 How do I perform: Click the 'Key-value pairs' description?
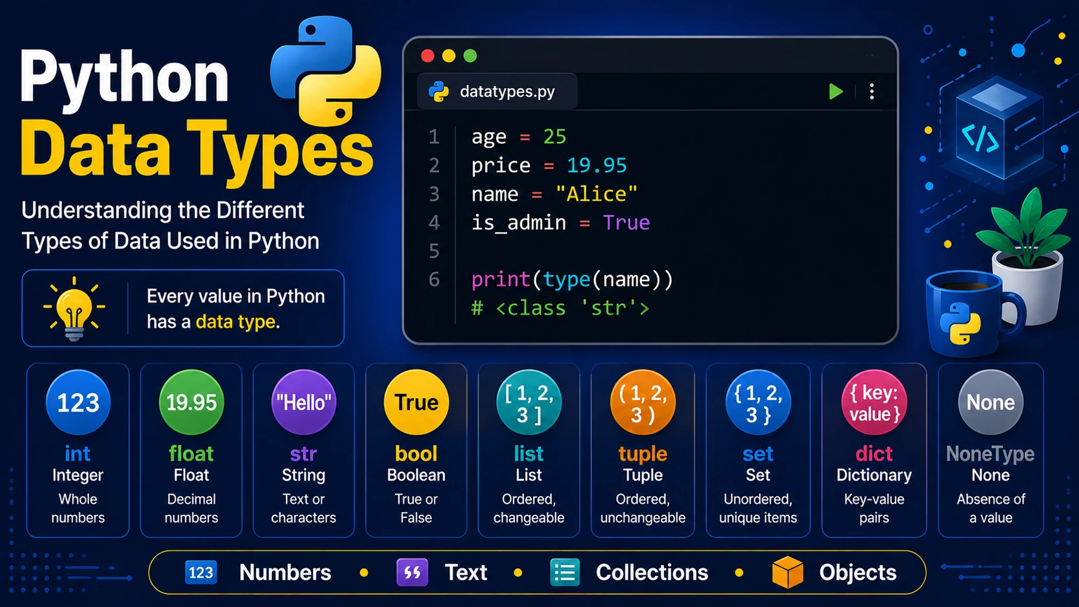(x=874, y=508)
